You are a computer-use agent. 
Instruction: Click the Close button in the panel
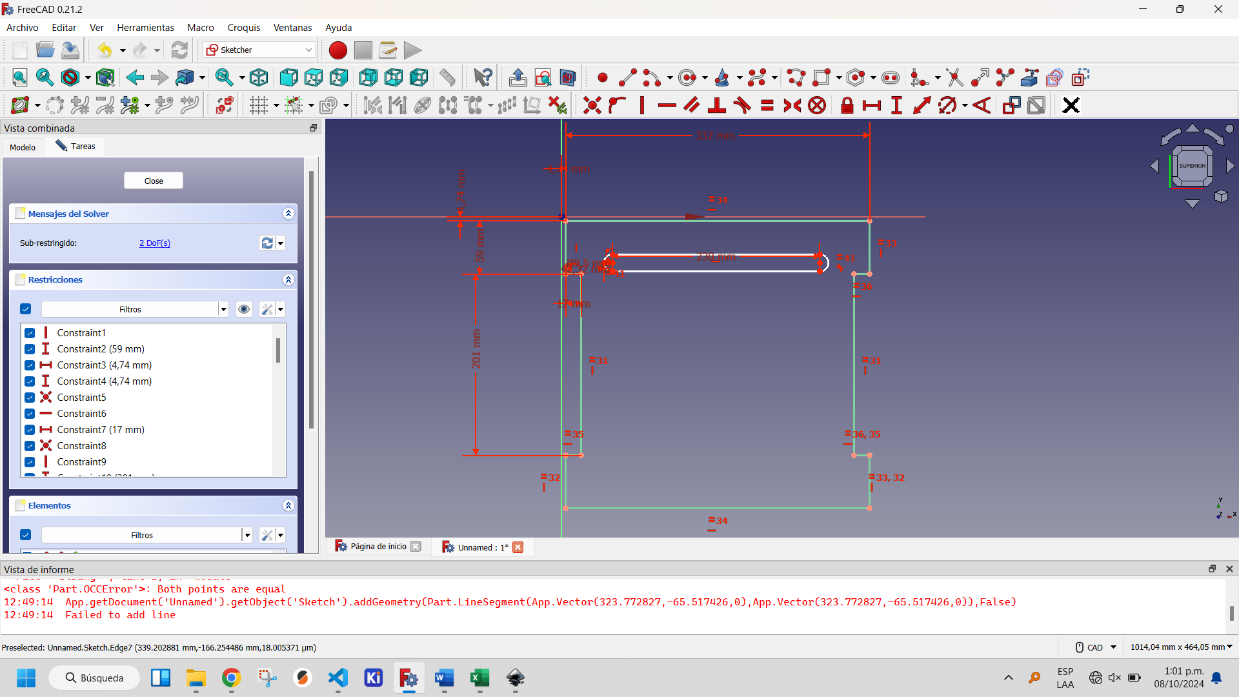tap(153, 179)
